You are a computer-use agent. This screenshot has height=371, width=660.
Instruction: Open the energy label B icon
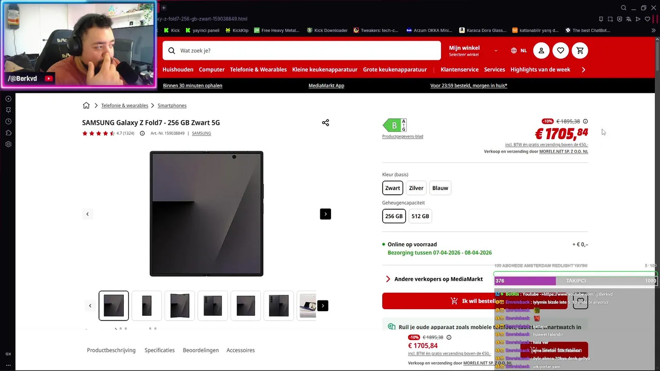pos(394,125)
